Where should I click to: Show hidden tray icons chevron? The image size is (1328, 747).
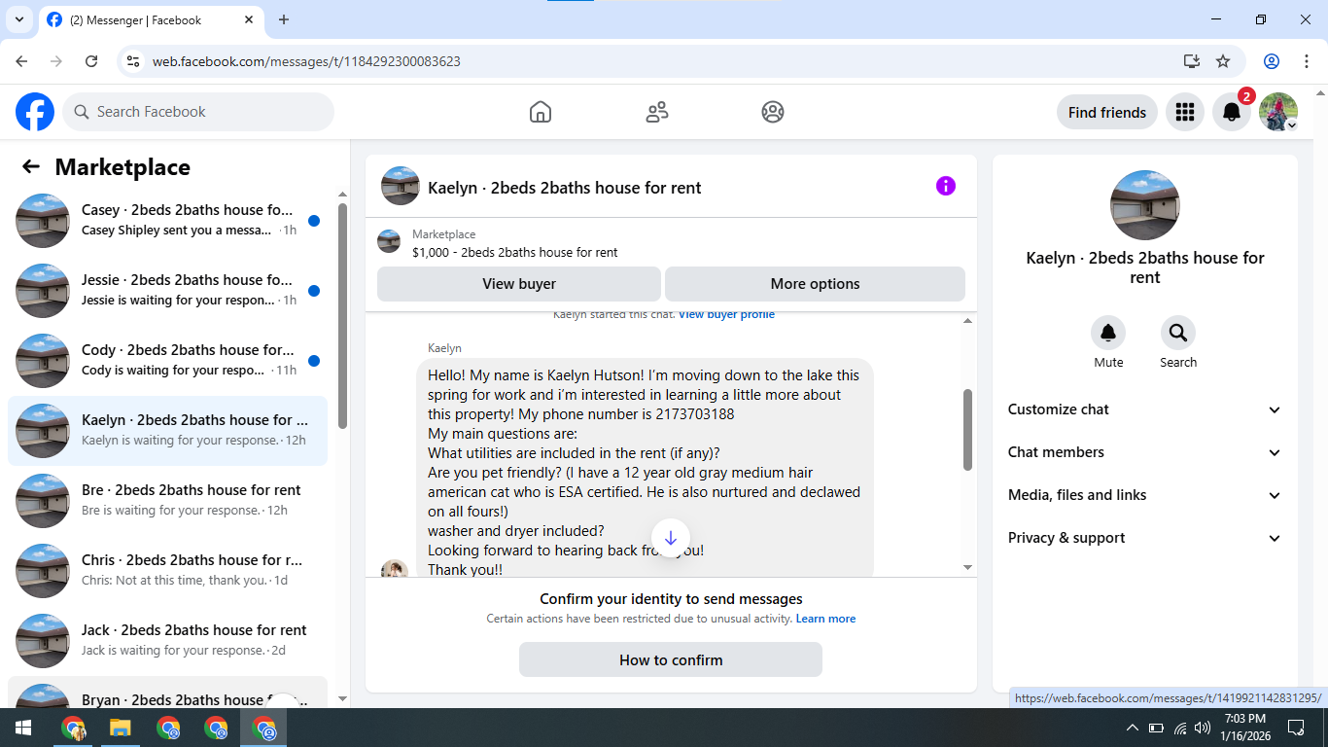point(1132,728)
